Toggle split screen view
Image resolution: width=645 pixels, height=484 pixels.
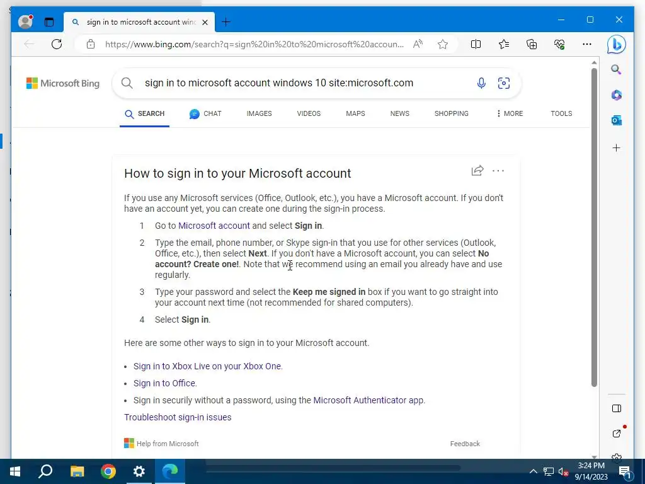(x=476, y=44)
